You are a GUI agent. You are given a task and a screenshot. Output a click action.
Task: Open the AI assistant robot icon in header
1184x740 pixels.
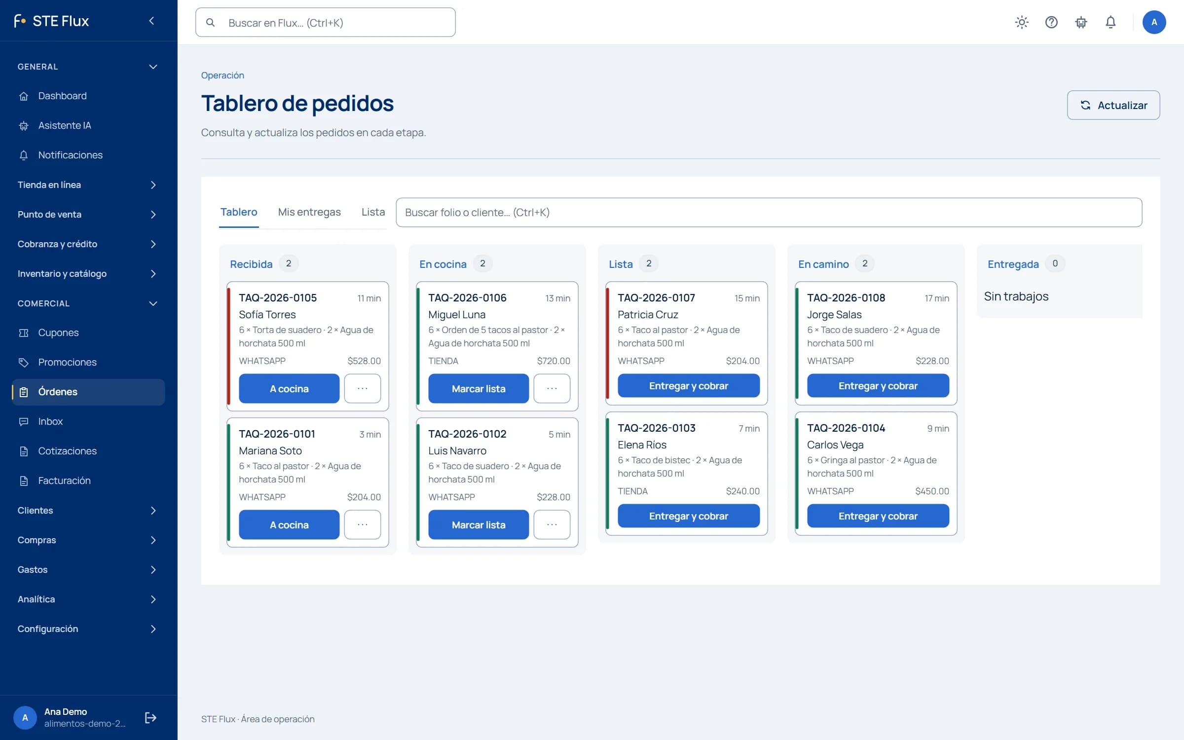click(1081, 22)
